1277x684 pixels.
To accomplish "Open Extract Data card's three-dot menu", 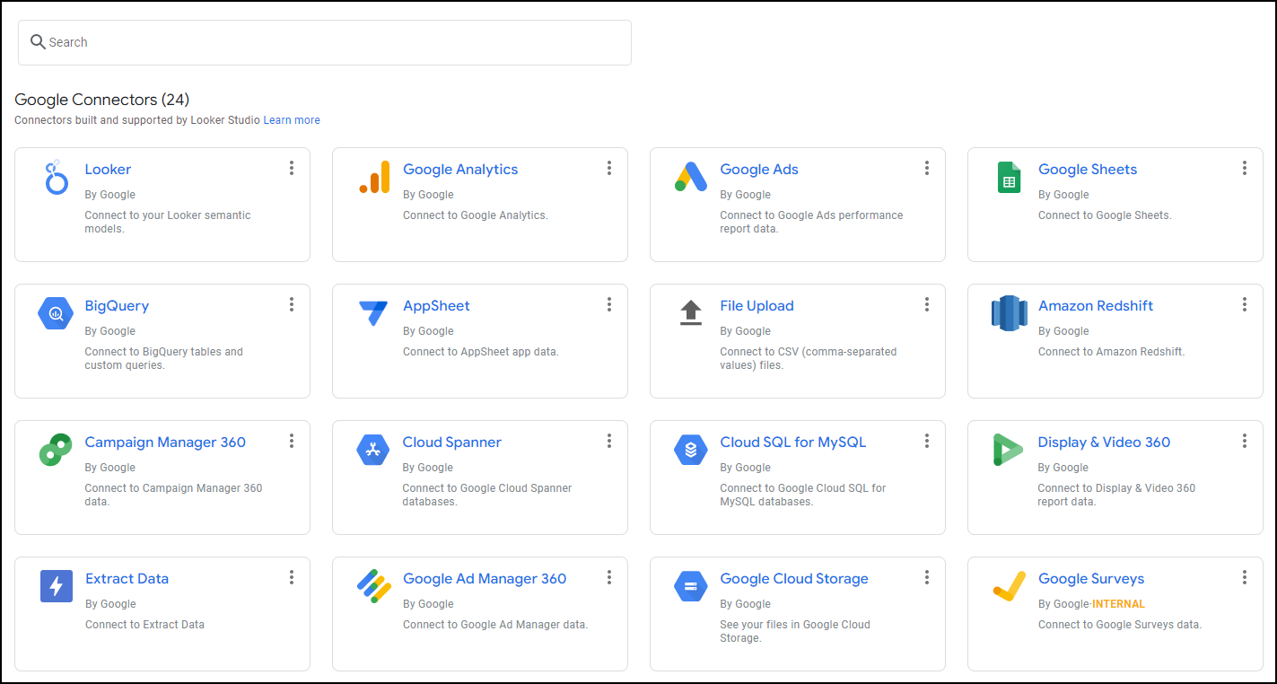I will click(292, 577).
